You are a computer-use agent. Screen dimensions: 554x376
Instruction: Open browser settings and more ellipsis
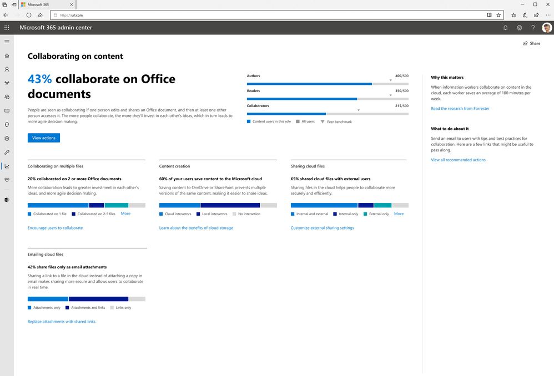[x=548, y=15]
